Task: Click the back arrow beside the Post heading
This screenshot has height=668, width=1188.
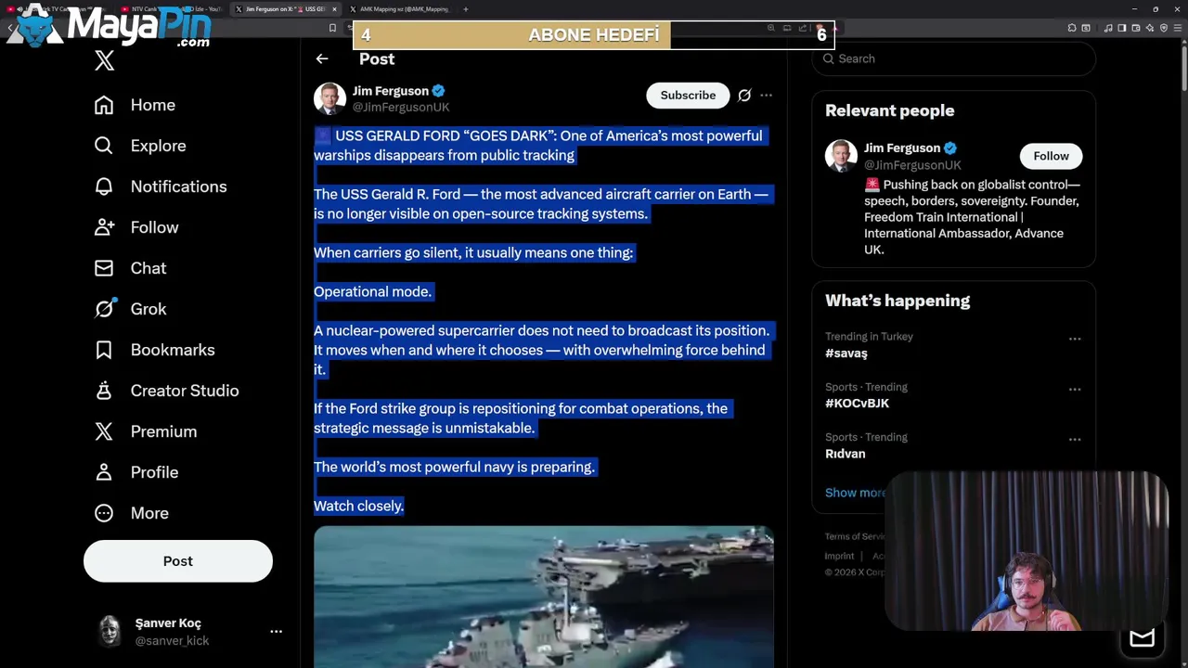Action: pos(322,58)
